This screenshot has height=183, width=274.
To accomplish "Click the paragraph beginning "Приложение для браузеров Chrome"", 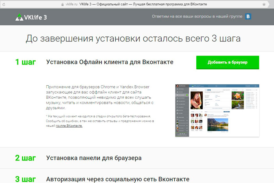I will [x=100, y=97].
